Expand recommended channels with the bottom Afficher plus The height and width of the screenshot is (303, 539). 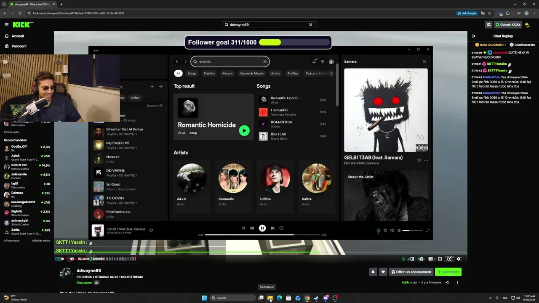click(x=11, y=241)
